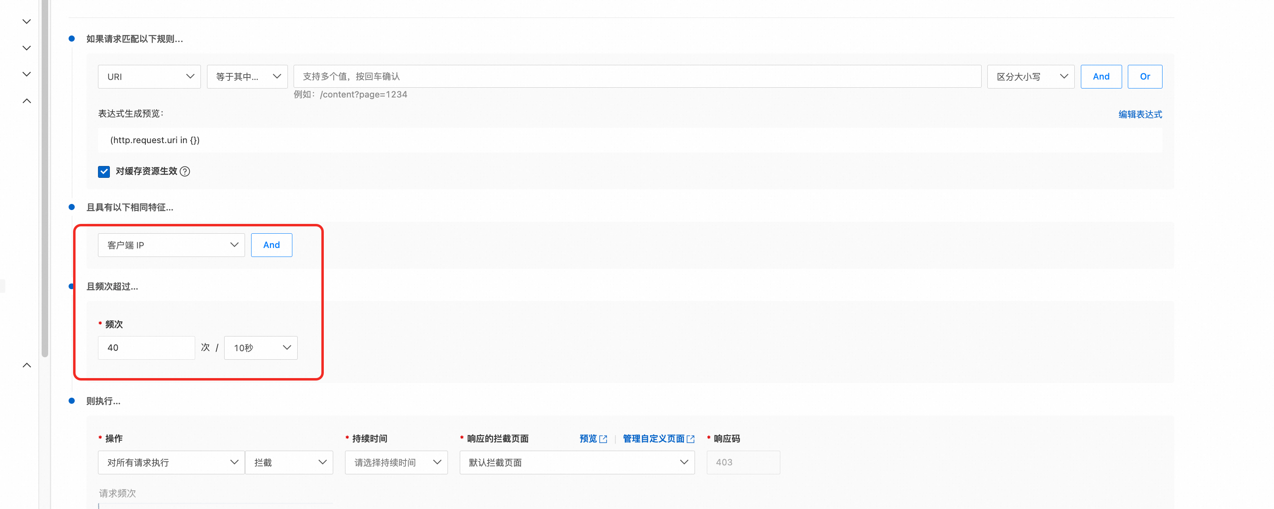Click the URI values input field
The height and width of the screenshot is (509, 1274).
[x=637, y=77]
